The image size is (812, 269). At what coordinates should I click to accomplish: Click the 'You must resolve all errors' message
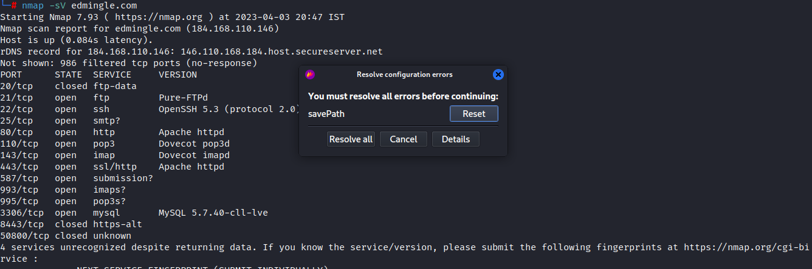click(x=403, y=96)
